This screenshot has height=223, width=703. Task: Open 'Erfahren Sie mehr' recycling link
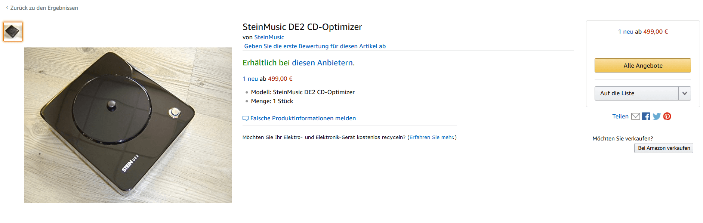431,137
